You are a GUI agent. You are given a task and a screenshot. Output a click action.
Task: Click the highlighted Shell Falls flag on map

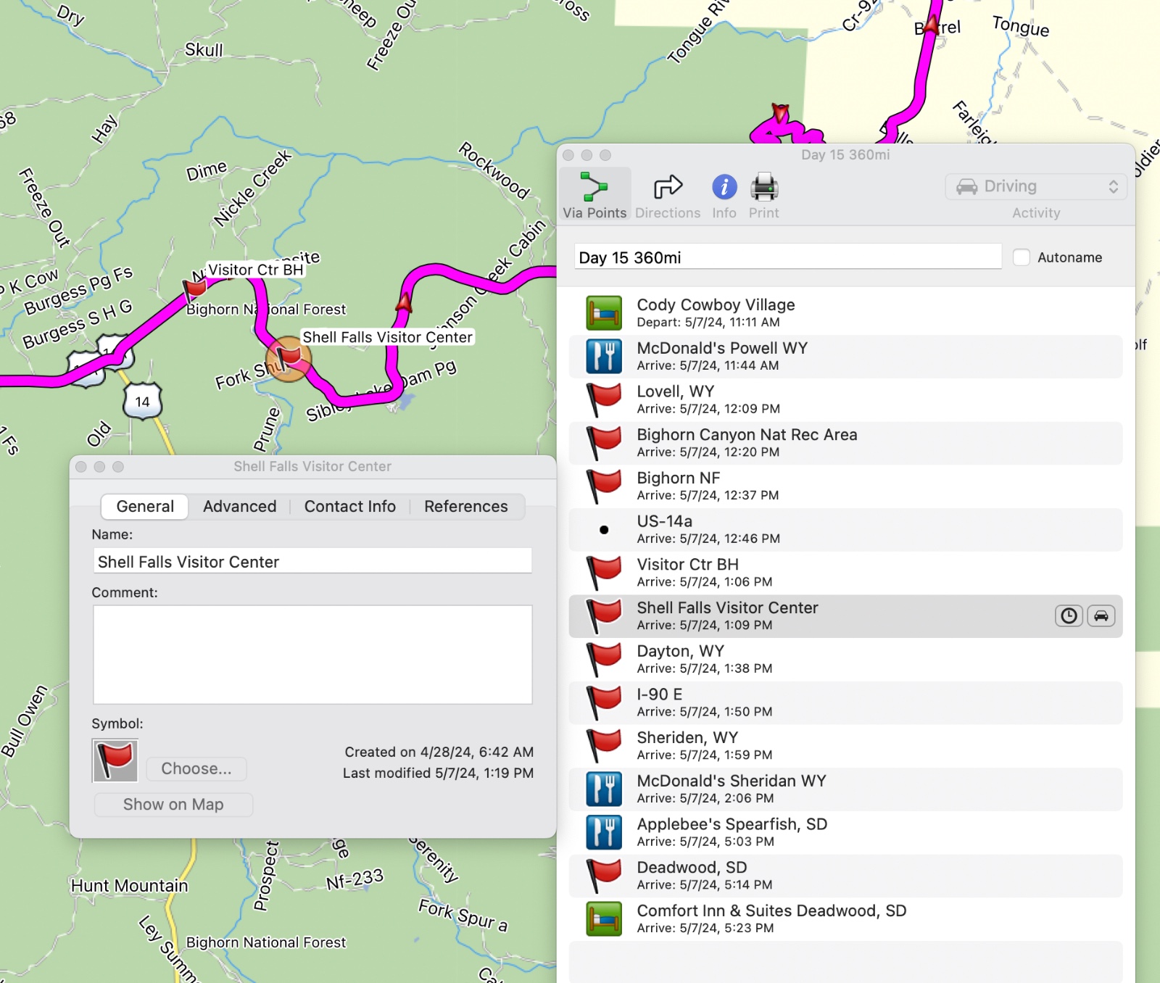(x=289, y=358)
